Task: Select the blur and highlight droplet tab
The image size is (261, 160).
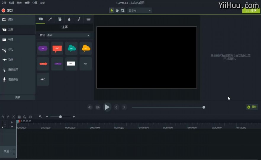Action: click(69, 19)
